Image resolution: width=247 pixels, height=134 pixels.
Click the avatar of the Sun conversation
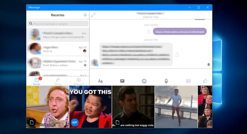pyautogui.click(x=34, y=35)
